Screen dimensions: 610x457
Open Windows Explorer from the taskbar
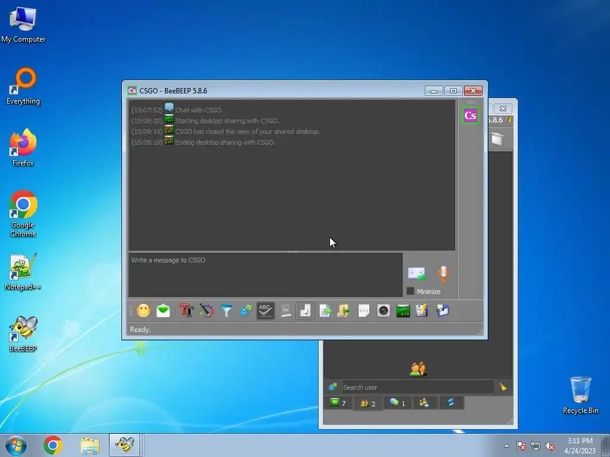[x=90, y=445]
